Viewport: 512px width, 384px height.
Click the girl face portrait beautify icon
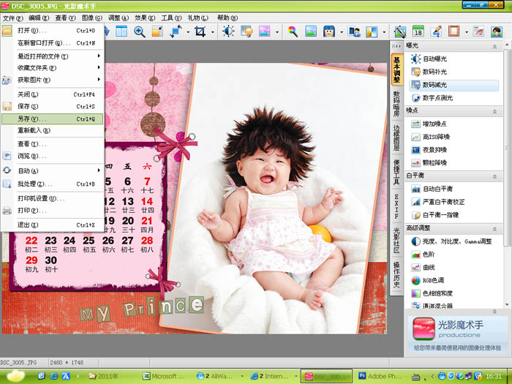click(x=329, y=31)
